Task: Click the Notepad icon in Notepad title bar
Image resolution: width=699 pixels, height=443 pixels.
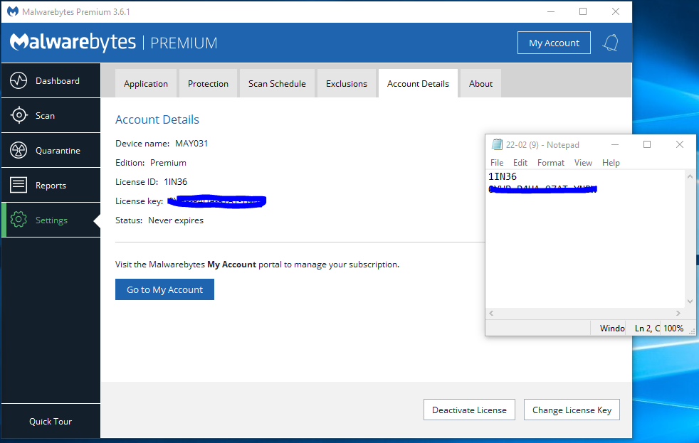Action: pyautogui.click(x=497, y=144)
